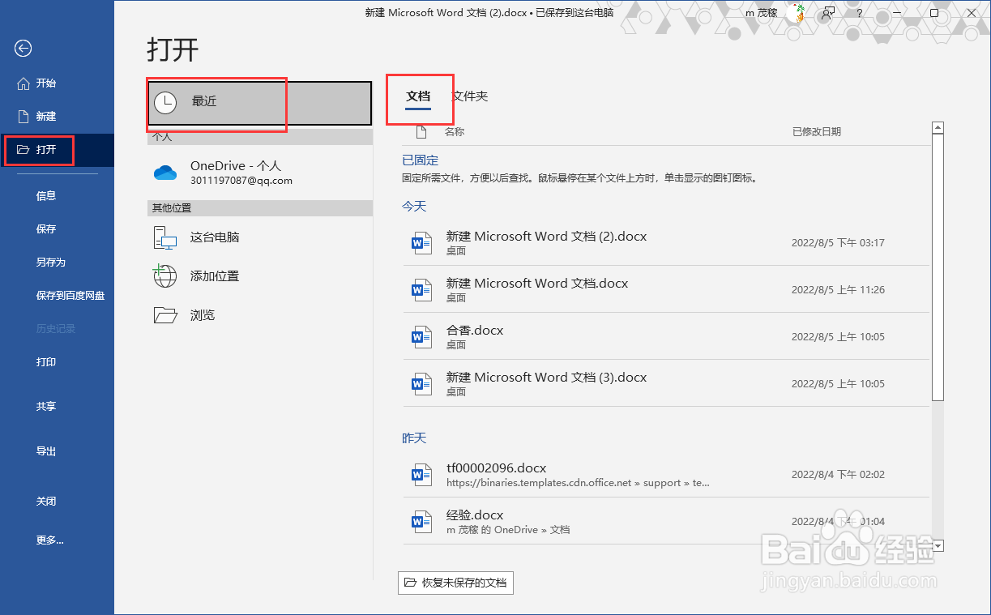
Task: Select 打开 in the sidebar
Action: [57, 150]
